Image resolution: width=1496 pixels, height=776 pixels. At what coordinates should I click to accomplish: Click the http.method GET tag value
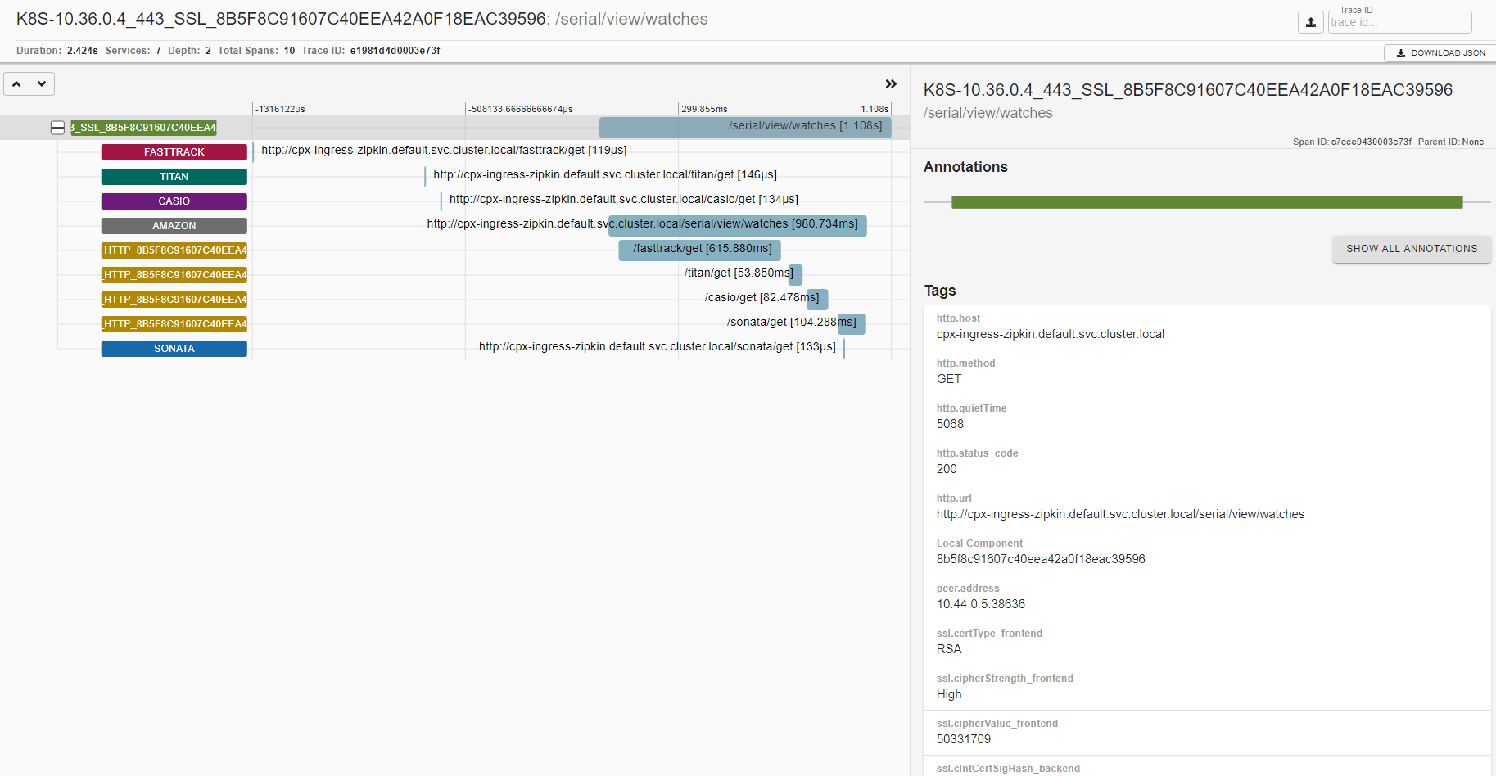[949, 379]
